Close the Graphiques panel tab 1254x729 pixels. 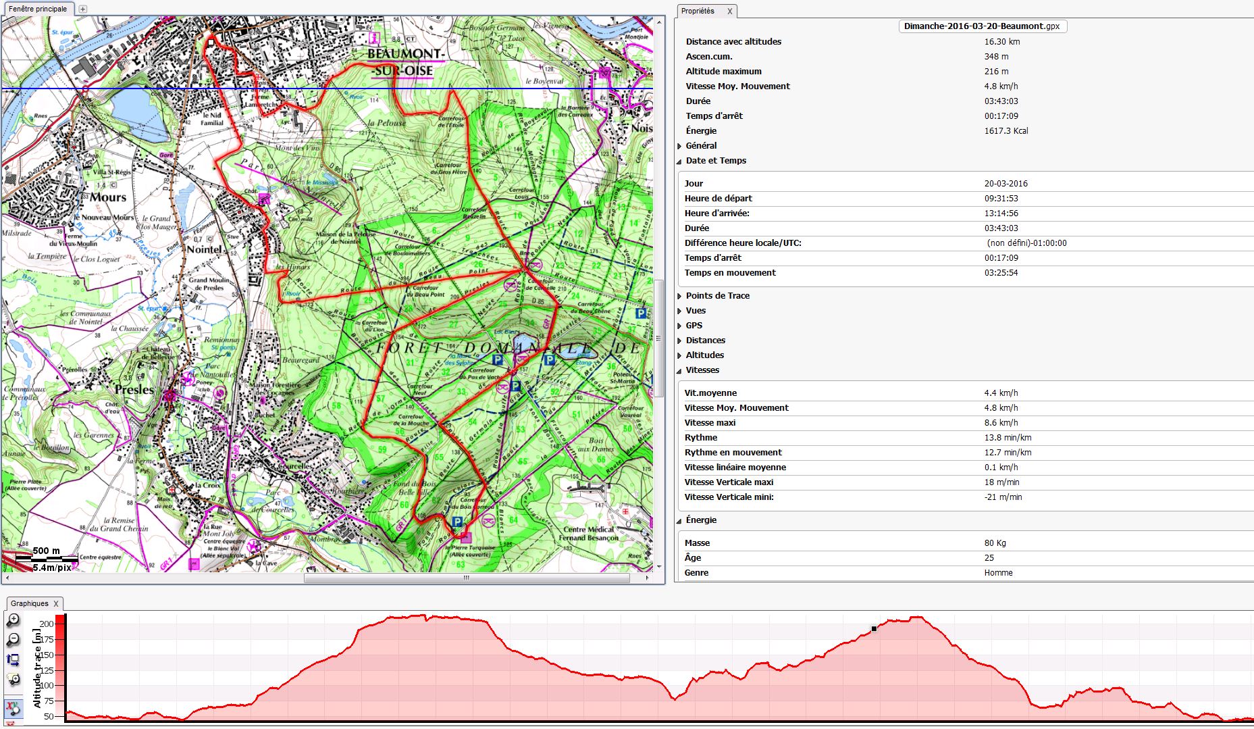coord(56,603)
